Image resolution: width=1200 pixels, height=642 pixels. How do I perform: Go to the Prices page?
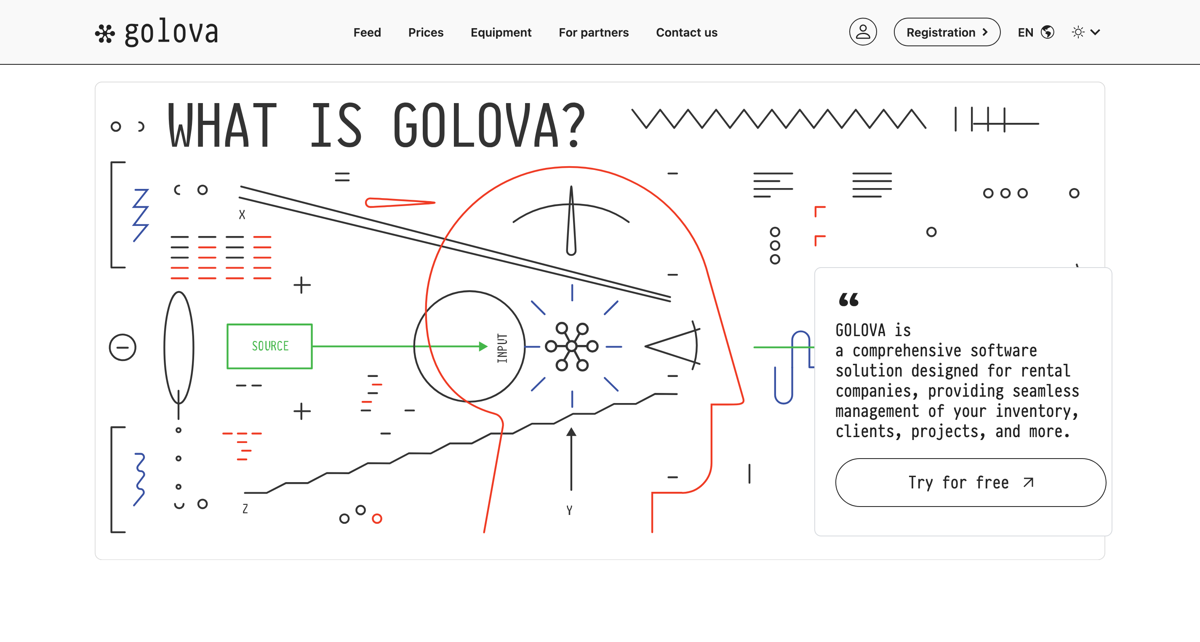pos(426,32)
